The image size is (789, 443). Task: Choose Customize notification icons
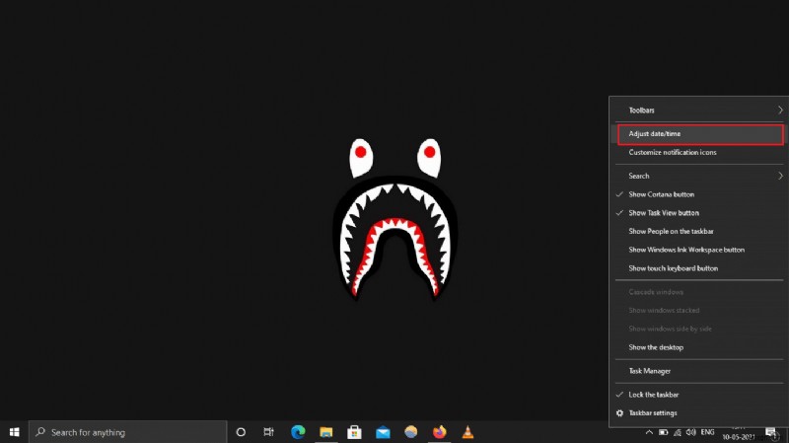[673, 152]
